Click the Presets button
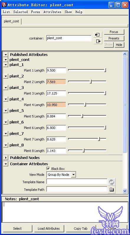130x235 pixels. [114, 38]
